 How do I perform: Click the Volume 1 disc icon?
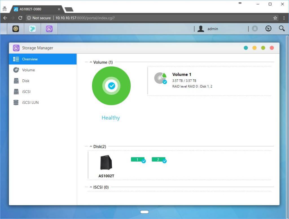pos(161,78)
